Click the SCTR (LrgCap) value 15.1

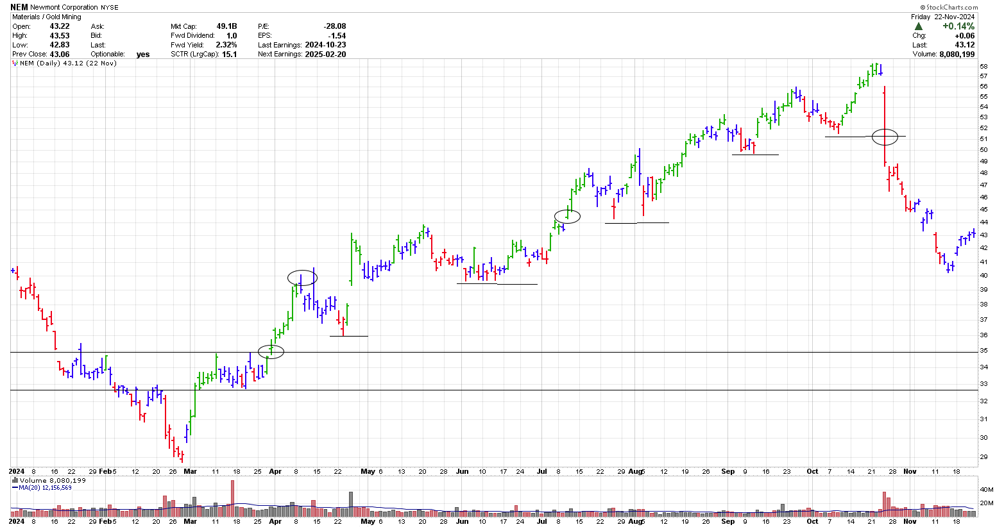[x=230, y=54]
